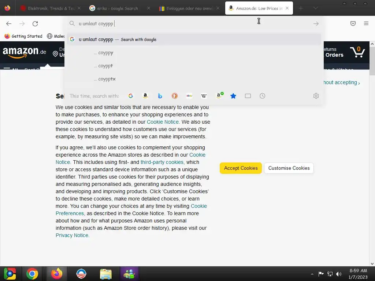This screenshot has width=375, height=281.
Task: Click the forward navigation arrow
Action: [x=22, y=23]
